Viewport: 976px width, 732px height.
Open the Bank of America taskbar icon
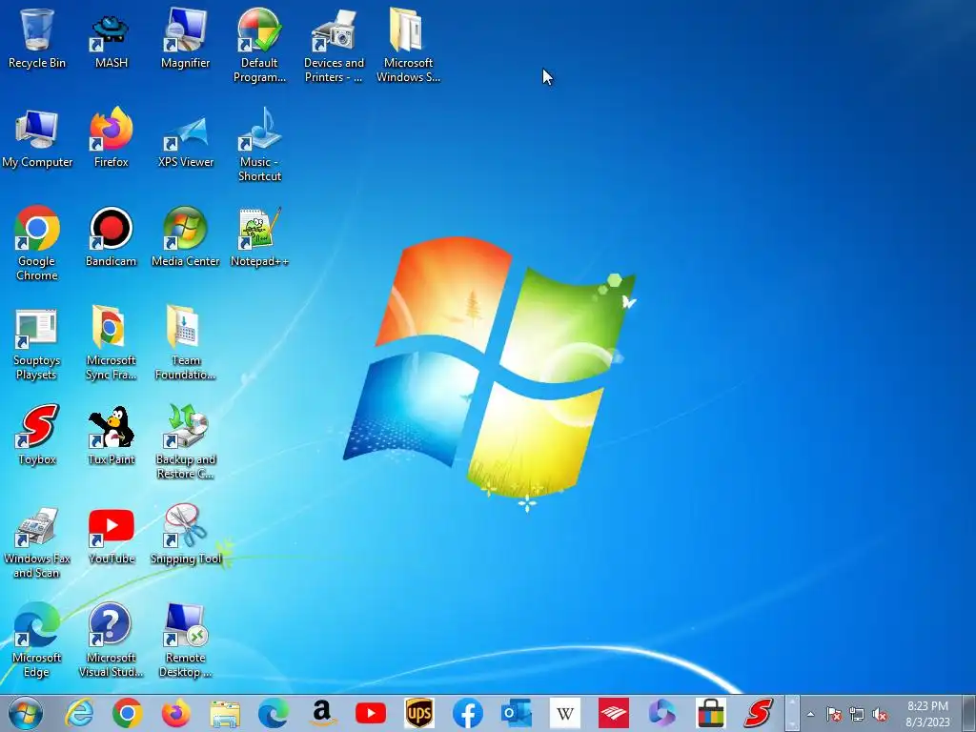pos(613,713)
